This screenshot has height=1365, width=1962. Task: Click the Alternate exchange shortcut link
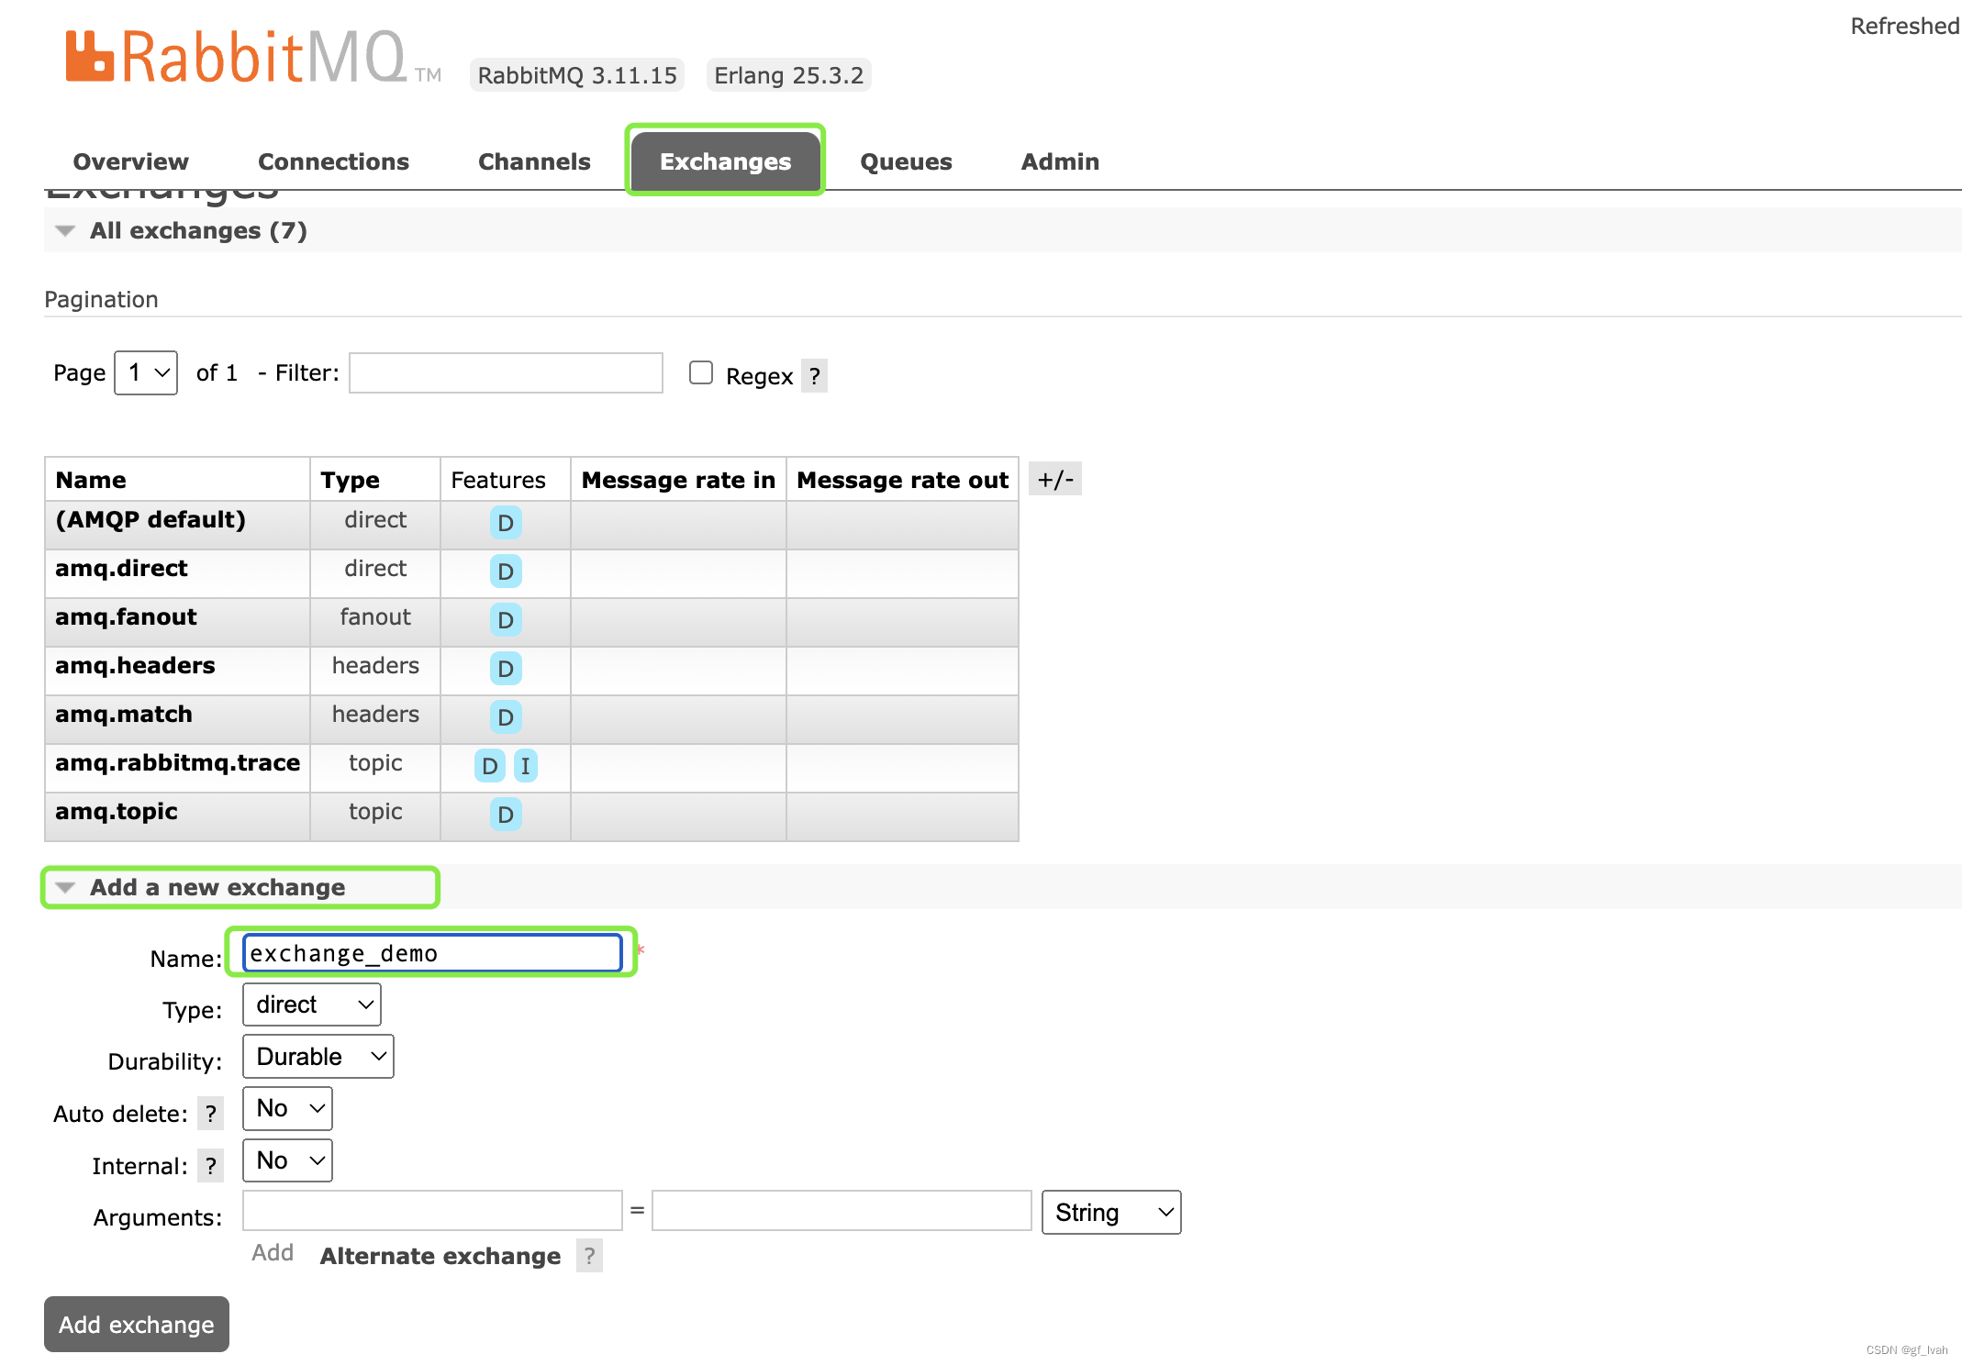440,1256
